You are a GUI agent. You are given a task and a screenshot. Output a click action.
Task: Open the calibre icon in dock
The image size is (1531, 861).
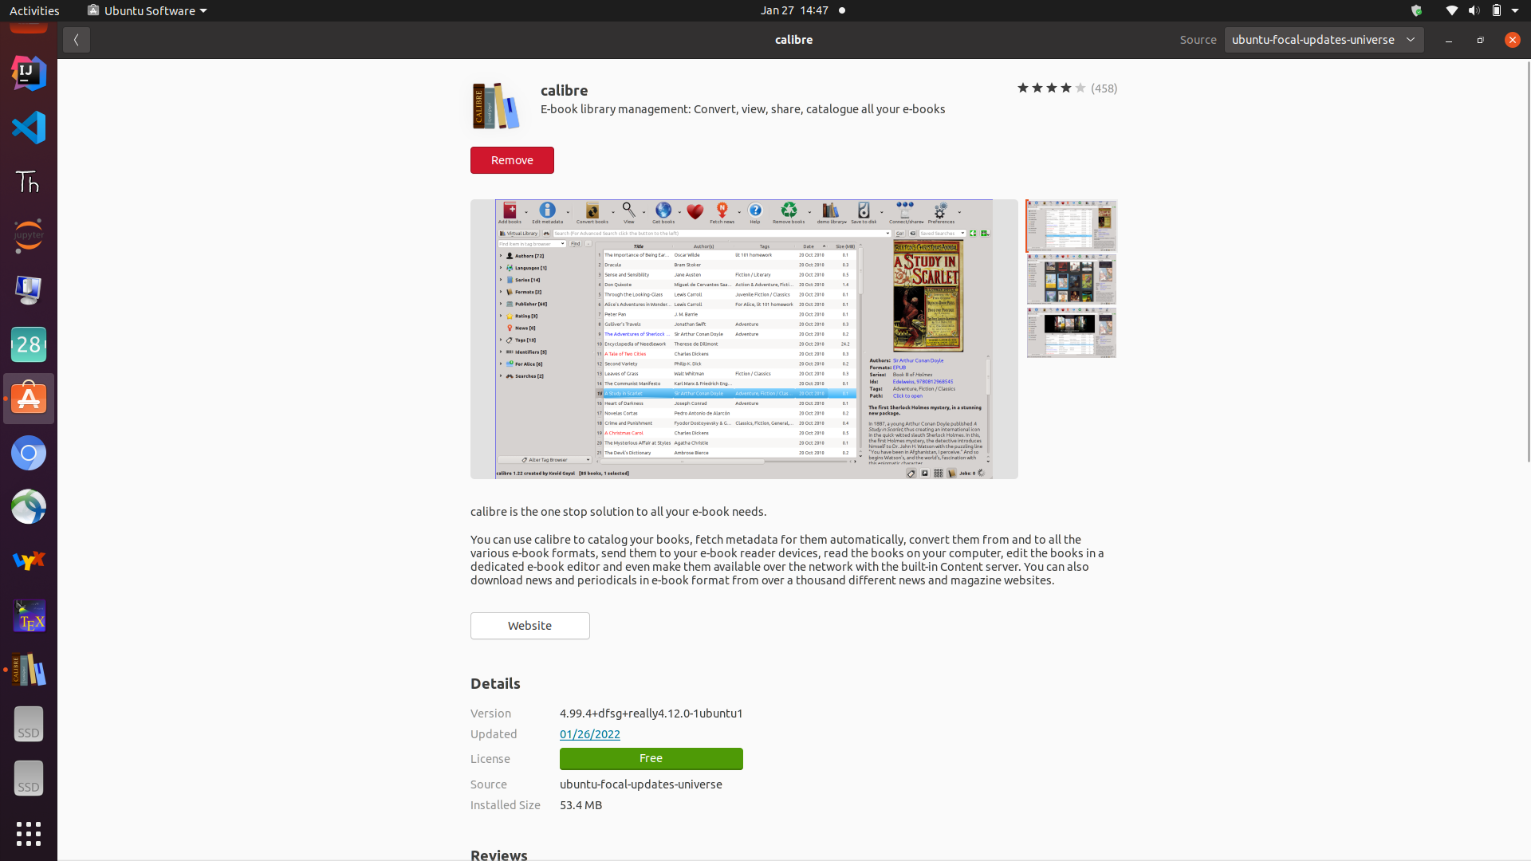[29, 670]
